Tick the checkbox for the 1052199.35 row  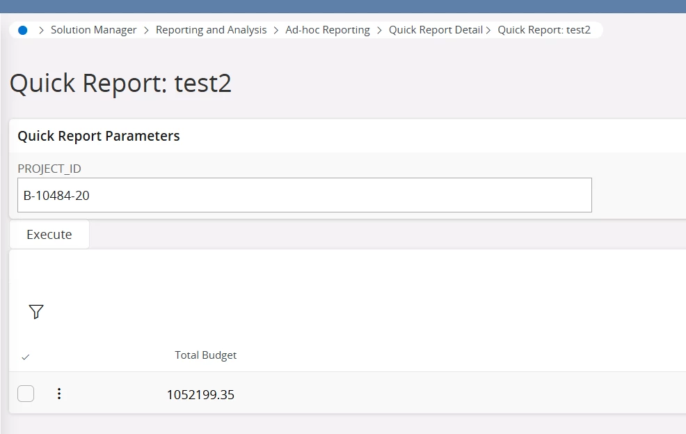26,394
